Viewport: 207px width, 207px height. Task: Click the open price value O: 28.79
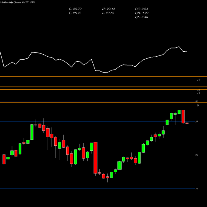(x=75, y=9)
